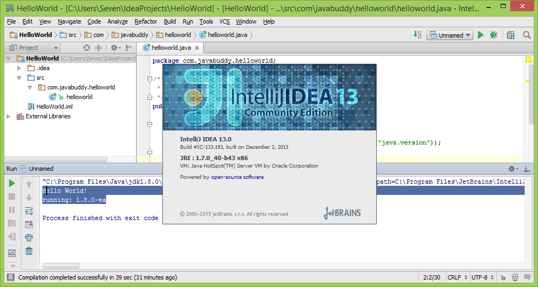This screenshot has width=538, height=287.
Task: Rerun program from the Run panel
Action: (12, 184)
